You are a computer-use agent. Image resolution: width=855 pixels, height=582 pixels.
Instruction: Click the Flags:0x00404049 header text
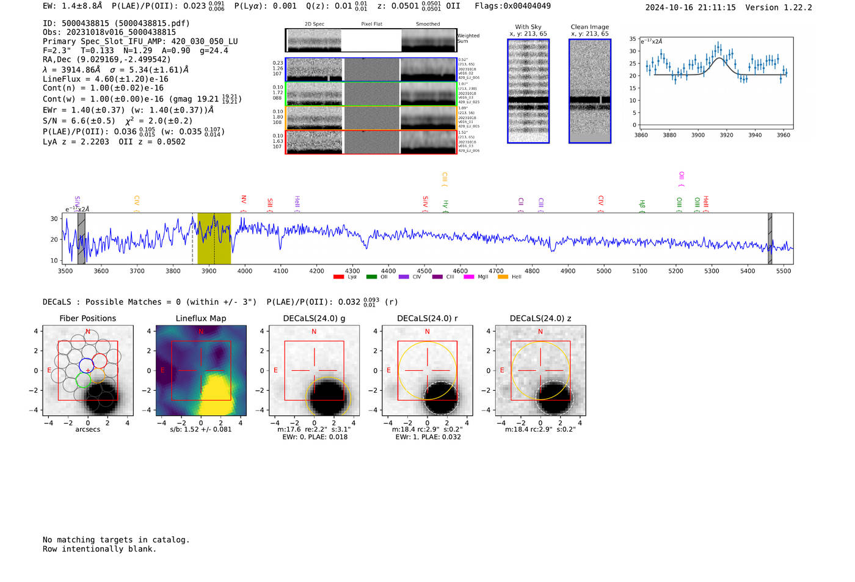click(512, 6)
